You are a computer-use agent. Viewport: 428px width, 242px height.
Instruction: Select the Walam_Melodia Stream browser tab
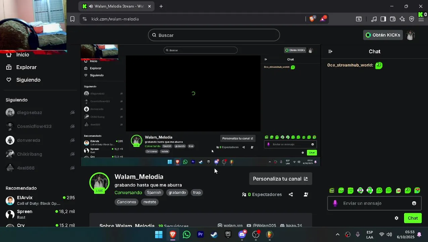[x=116, y=6]
